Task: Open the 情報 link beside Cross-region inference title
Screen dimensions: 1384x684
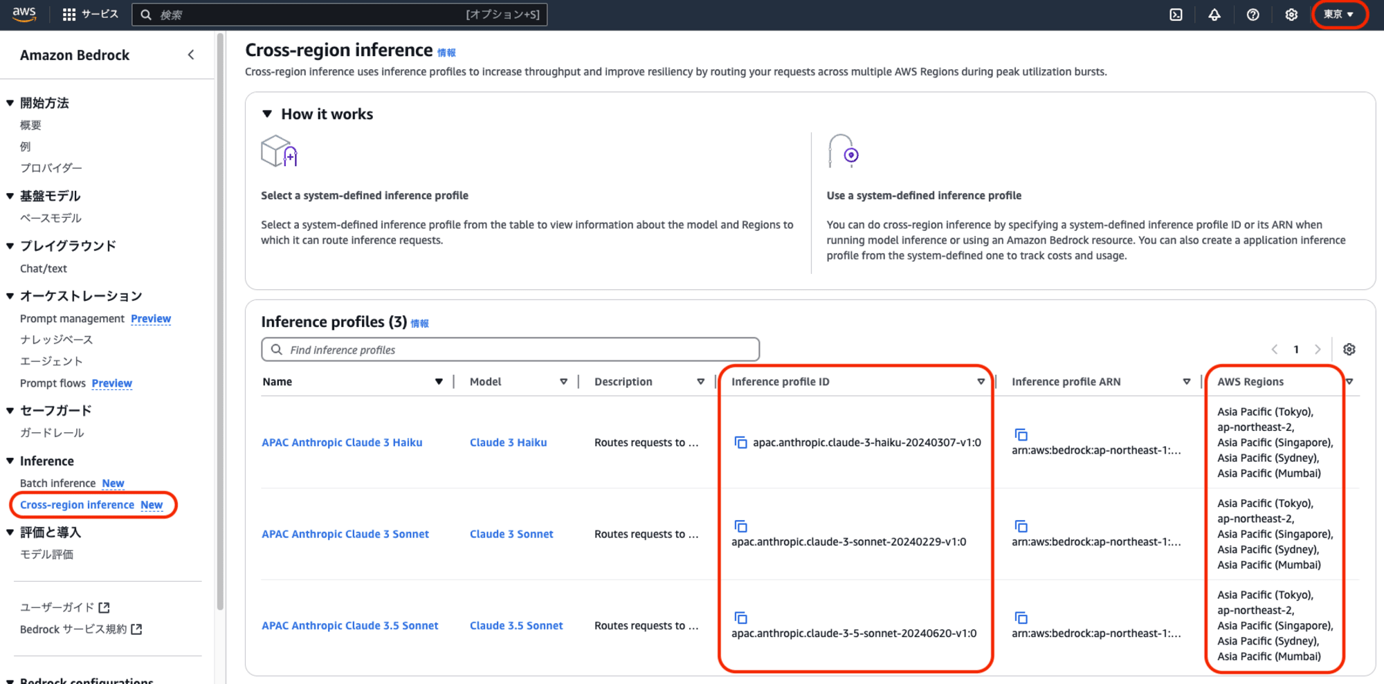Action: tap(446, 53)
